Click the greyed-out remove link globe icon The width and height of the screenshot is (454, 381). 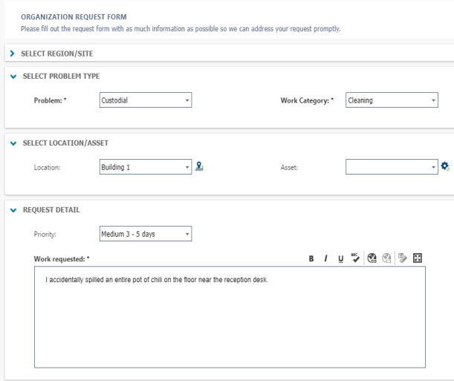(386, 258)
